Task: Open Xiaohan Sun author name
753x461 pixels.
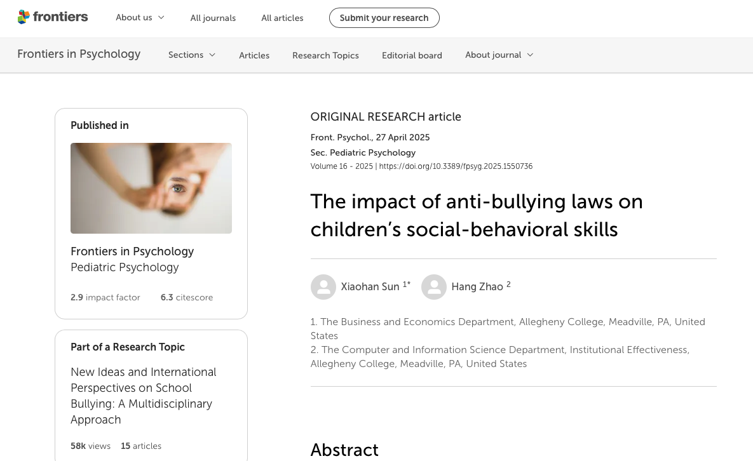Action: point(370,287)
